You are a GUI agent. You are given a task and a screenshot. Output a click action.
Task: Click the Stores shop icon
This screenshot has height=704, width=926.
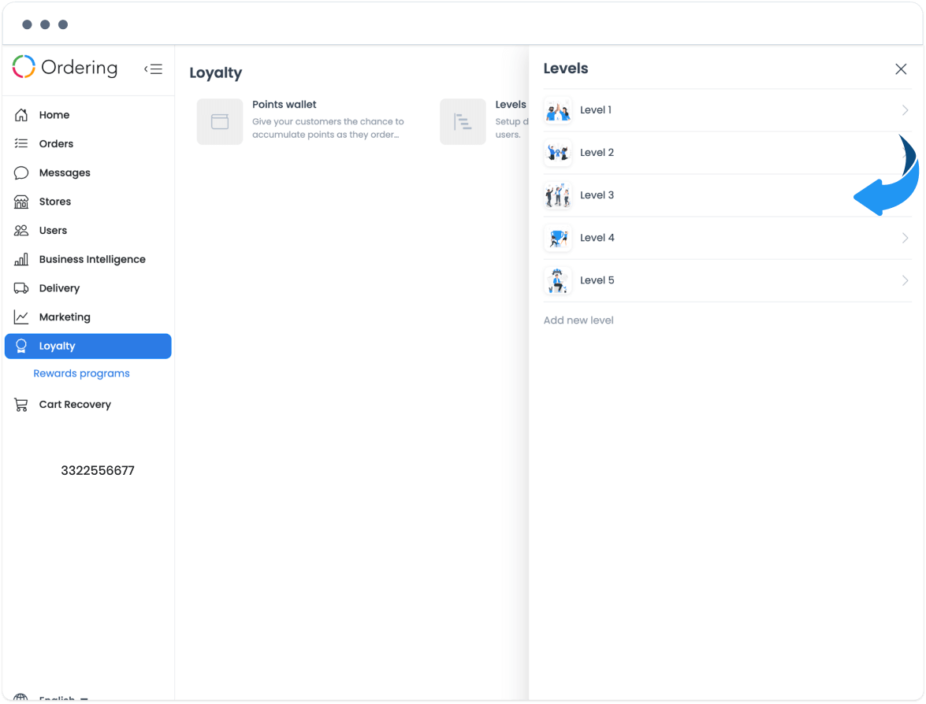(21, 202)
